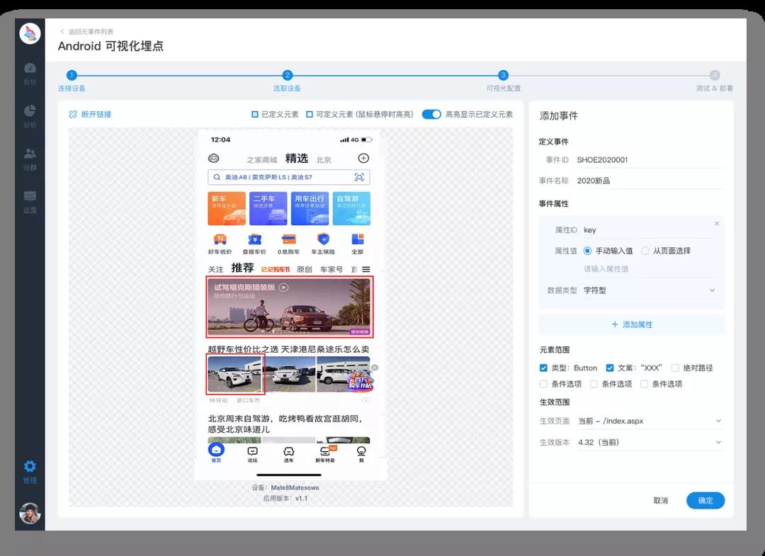765x556 pixels.
Task: Click step 4 测试 & 部署 in progress bar
Action: [x=715, y=75]
